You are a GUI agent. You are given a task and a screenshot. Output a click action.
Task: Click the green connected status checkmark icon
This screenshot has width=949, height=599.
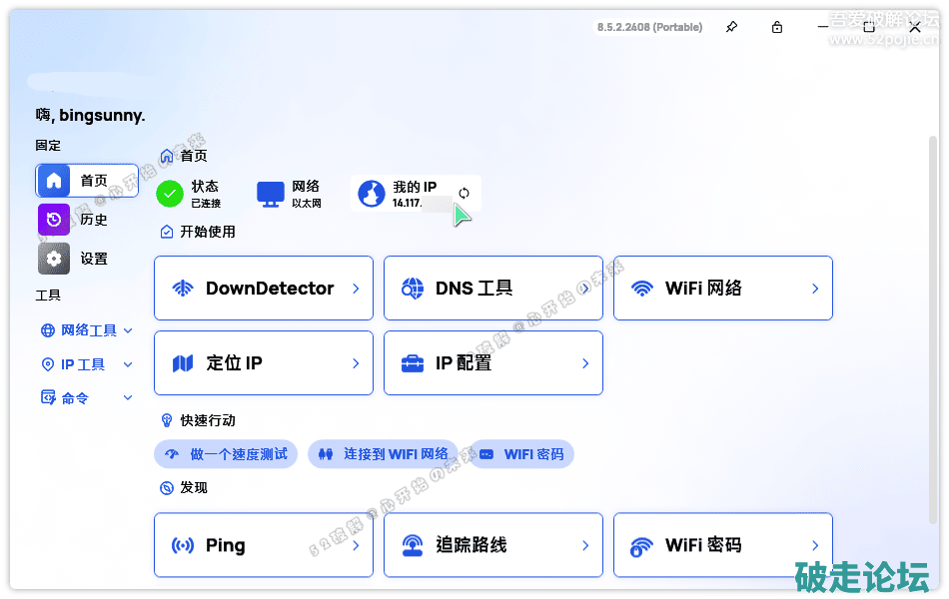[x=171, y=194]
